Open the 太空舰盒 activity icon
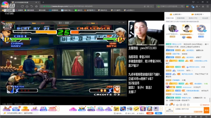 [x=82, y=109]
